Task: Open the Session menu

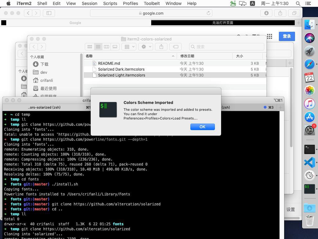Action: click(x=89, y=3)
